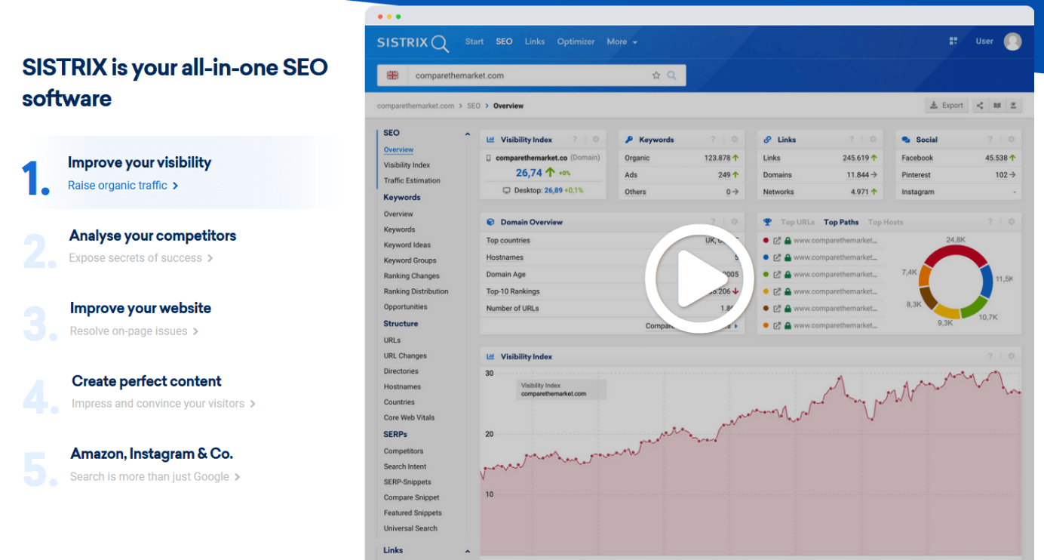Open the apps grid icon beside User
The height and width of the screenshot is (560, 1044).
[953, 42]
